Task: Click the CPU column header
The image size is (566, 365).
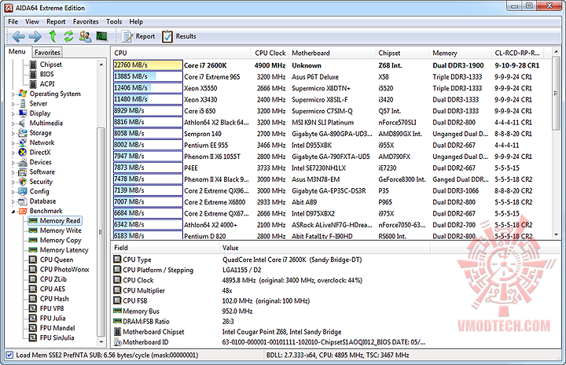Action: [x=181, y=53]
